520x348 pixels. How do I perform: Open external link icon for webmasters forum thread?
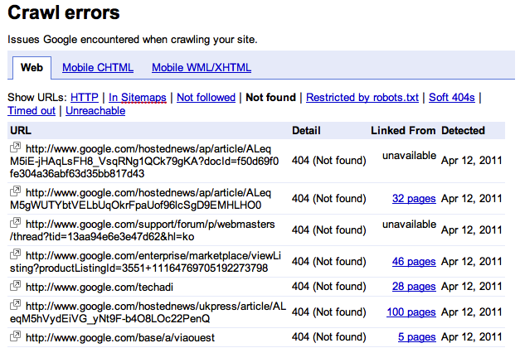click(x=15, y=223)
